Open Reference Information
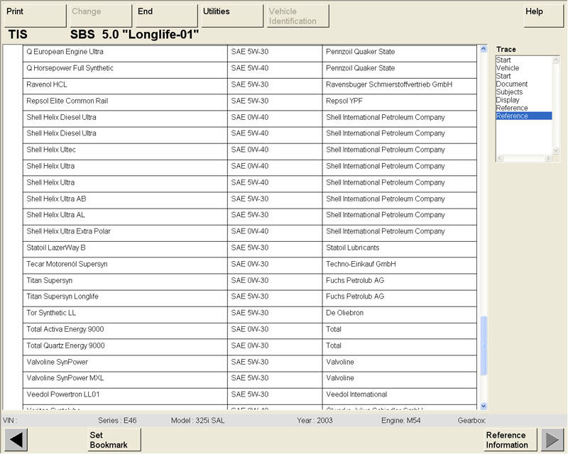 click(x=510, y=440)
